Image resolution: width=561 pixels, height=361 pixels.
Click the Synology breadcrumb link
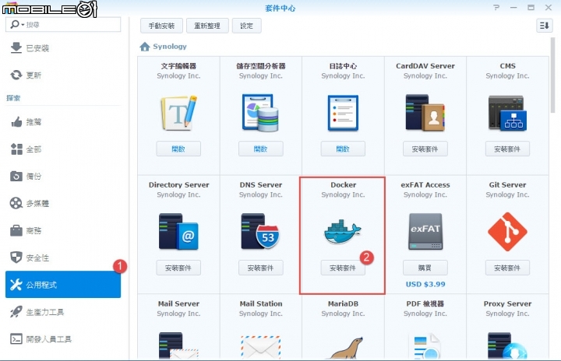pyautogui.click(x=170, y=47)
